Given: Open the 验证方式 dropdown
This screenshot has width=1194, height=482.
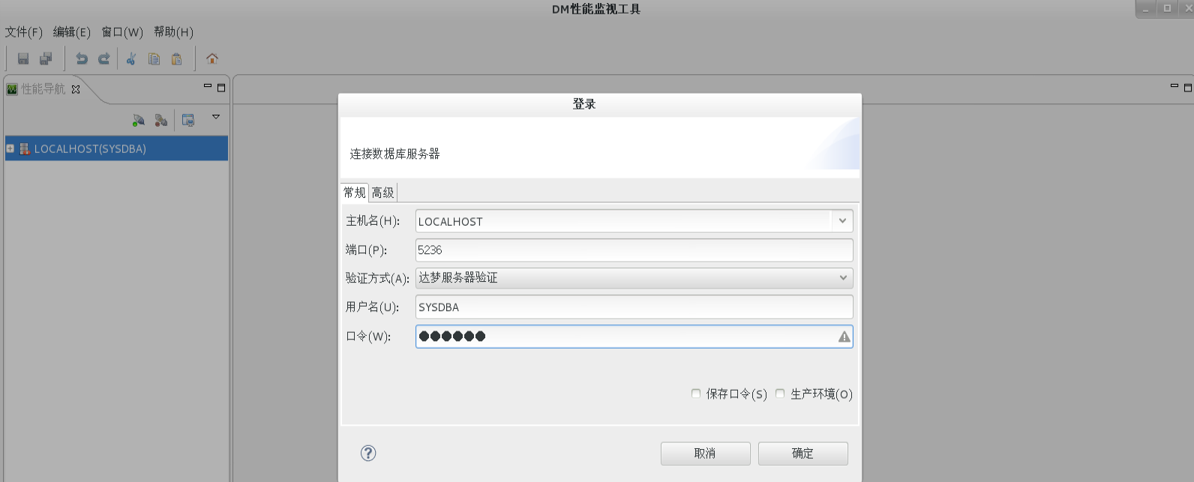Looking at the screenshot, I should pos(634,278).
